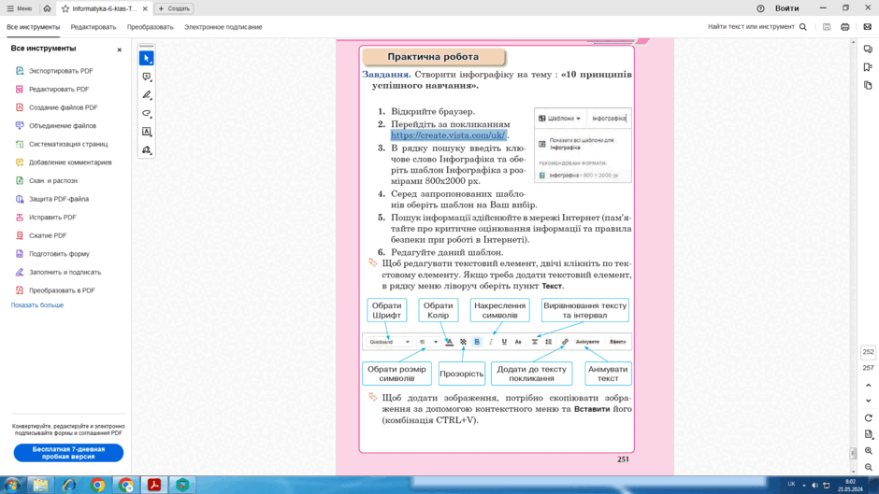The height and width of the screenshot is (494, 879).
Task: Zoom in on the document
Action: (868, 451)
